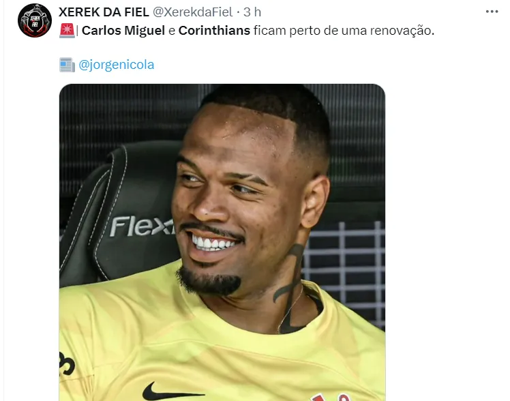
Task: Click the red crest on the yellow jersey
Action: pos(330,397)
